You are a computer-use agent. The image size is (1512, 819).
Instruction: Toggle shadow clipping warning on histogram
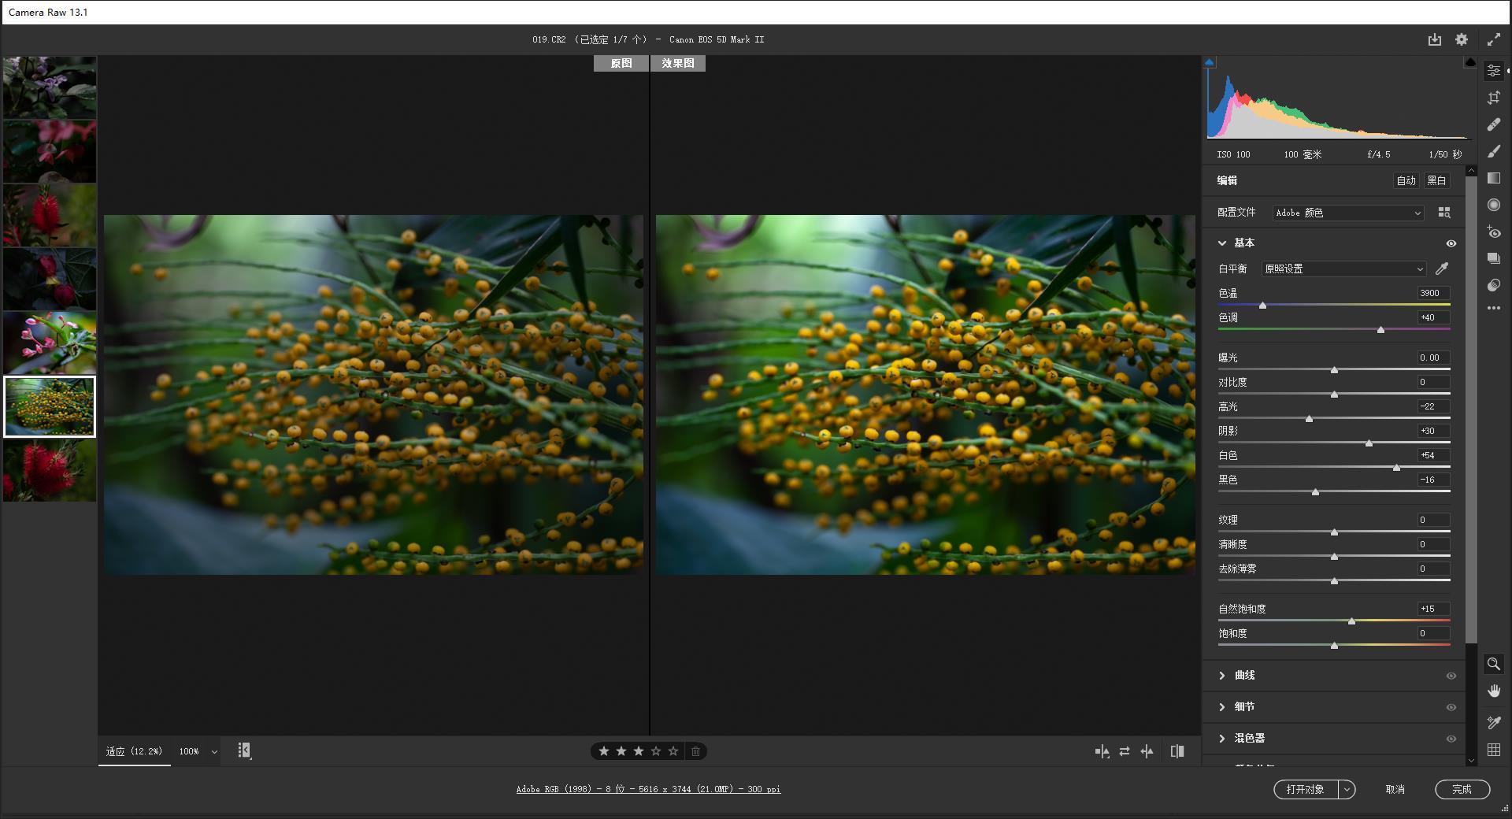pos(1210,62)
